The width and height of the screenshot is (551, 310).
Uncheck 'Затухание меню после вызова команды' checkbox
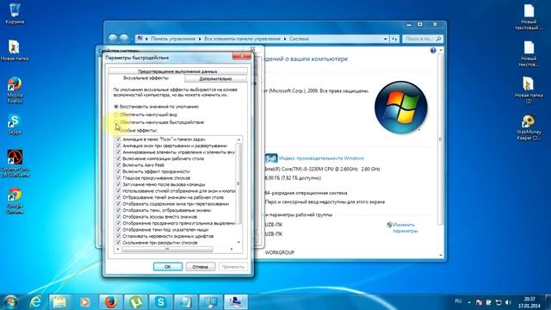click(119, 184)
